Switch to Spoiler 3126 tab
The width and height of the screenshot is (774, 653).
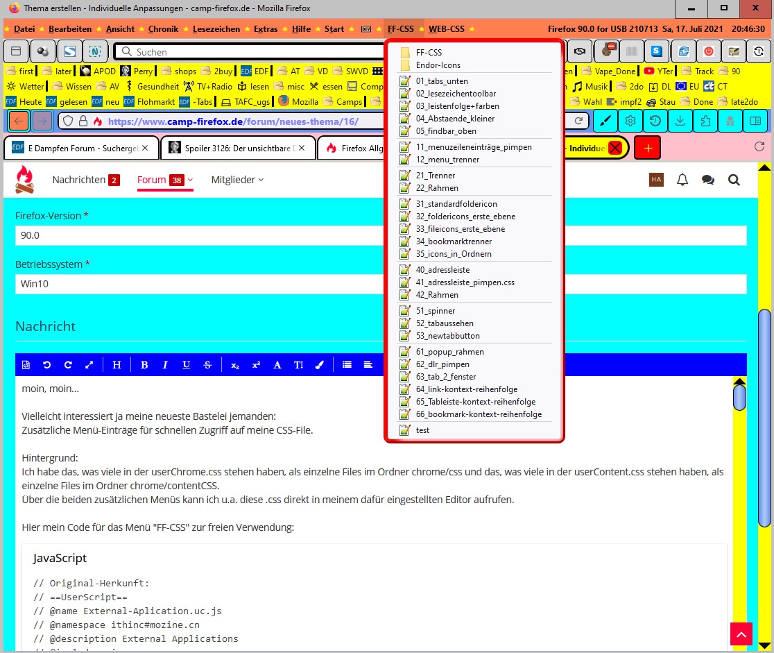pyautogui.click(x=237, y=148)
